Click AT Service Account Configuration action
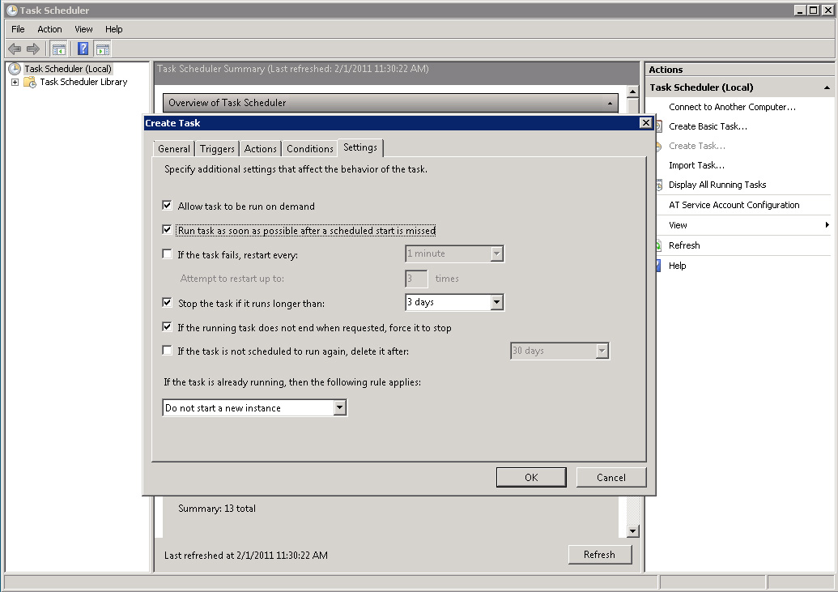838x592 pixels. click(734, 205)
